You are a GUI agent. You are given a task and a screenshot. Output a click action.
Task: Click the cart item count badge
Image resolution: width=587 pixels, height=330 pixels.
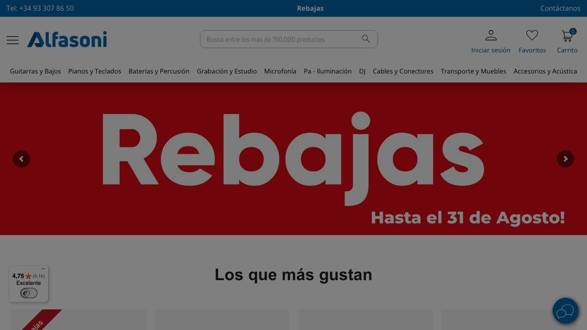click(573, 31)
